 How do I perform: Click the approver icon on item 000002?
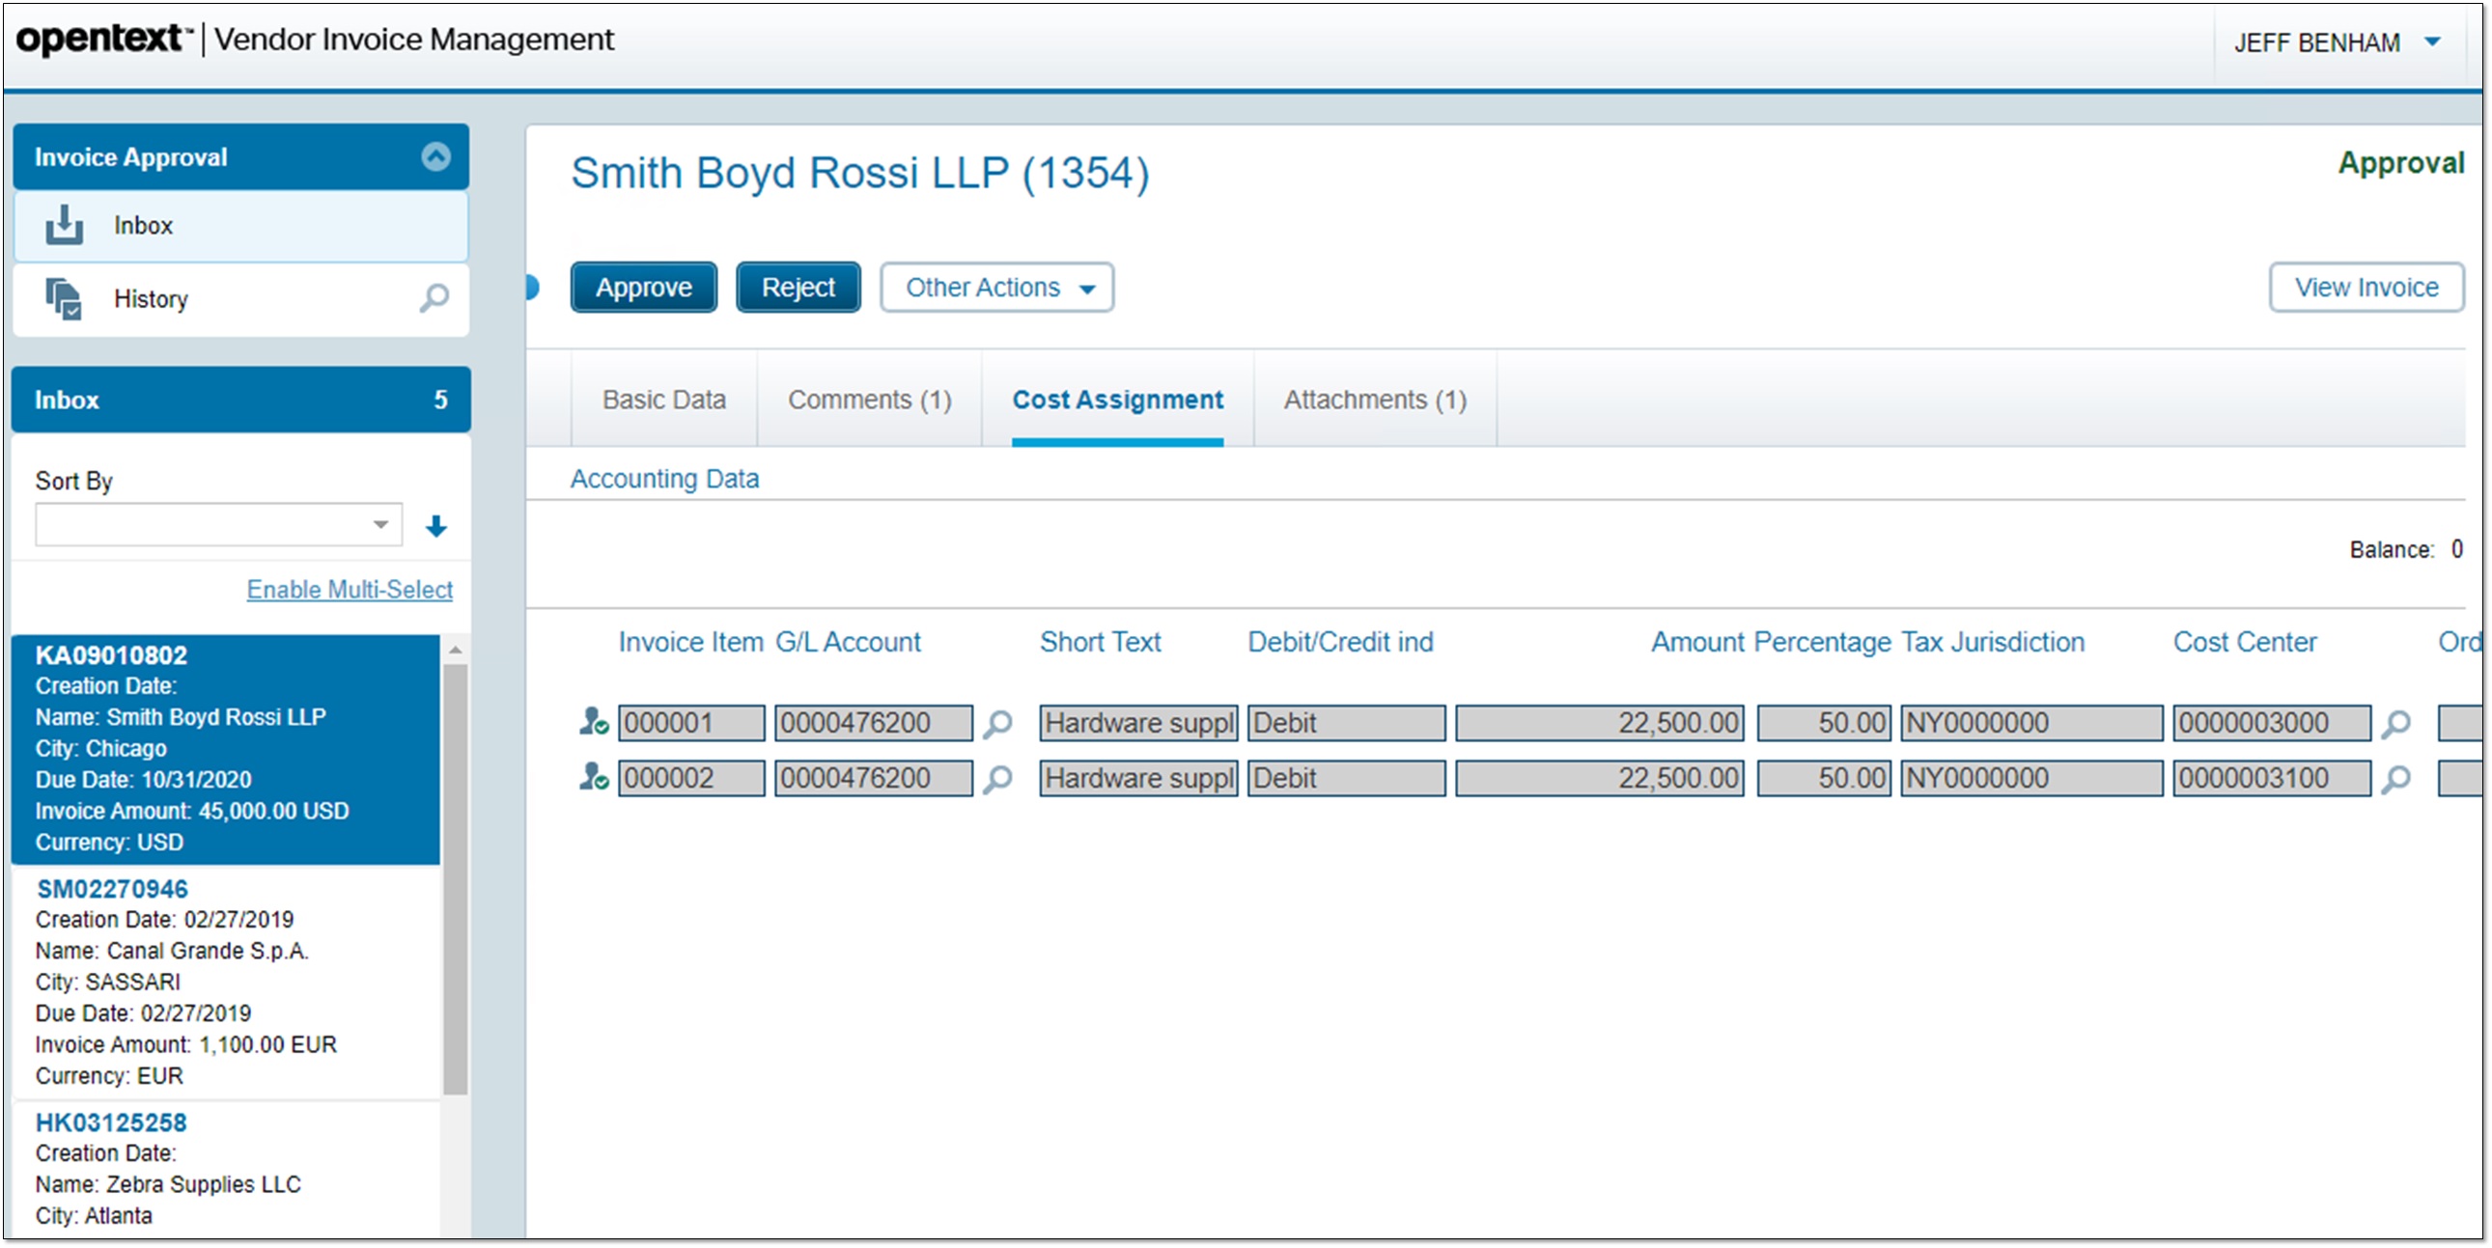[x=593, y=777]
